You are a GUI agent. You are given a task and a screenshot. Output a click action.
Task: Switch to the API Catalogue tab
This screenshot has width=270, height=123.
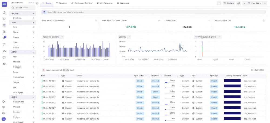coord(105,3)
